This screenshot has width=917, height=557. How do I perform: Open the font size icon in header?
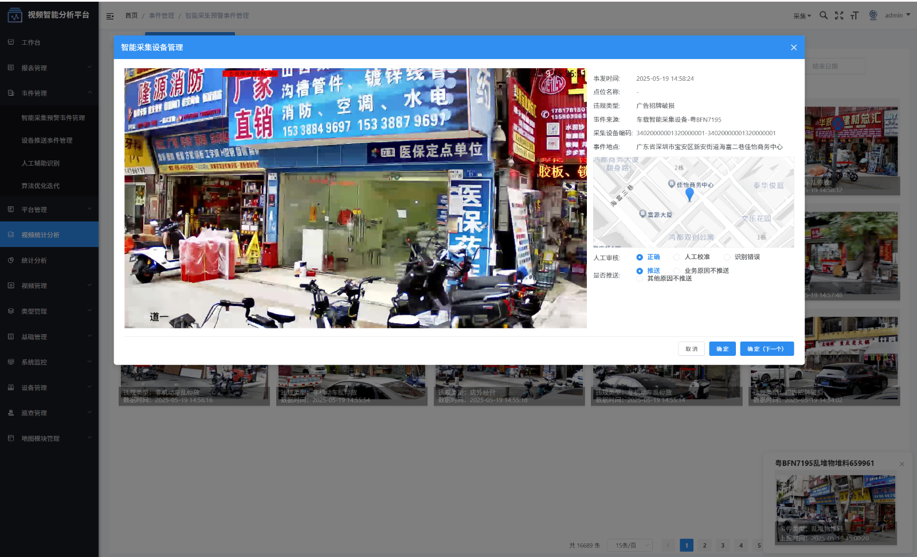tap(855, 15)
